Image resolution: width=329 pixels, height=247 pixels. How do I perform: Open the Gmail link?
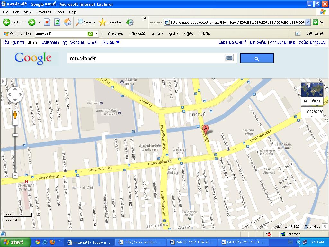point(93,42)
